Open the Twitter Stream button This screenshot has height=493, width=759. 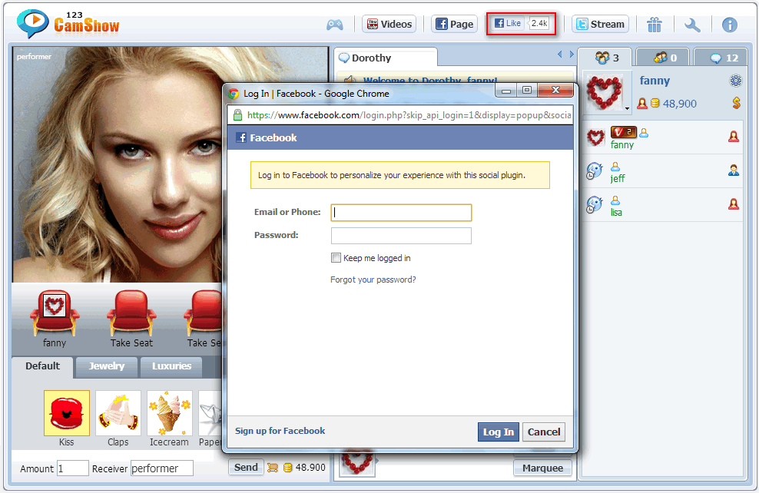[600, 25]
